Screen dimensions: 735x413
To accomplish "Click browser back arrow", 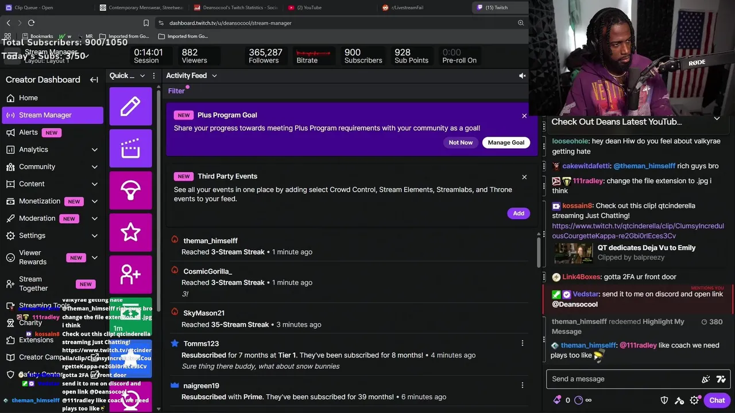I will pos(9,23).
